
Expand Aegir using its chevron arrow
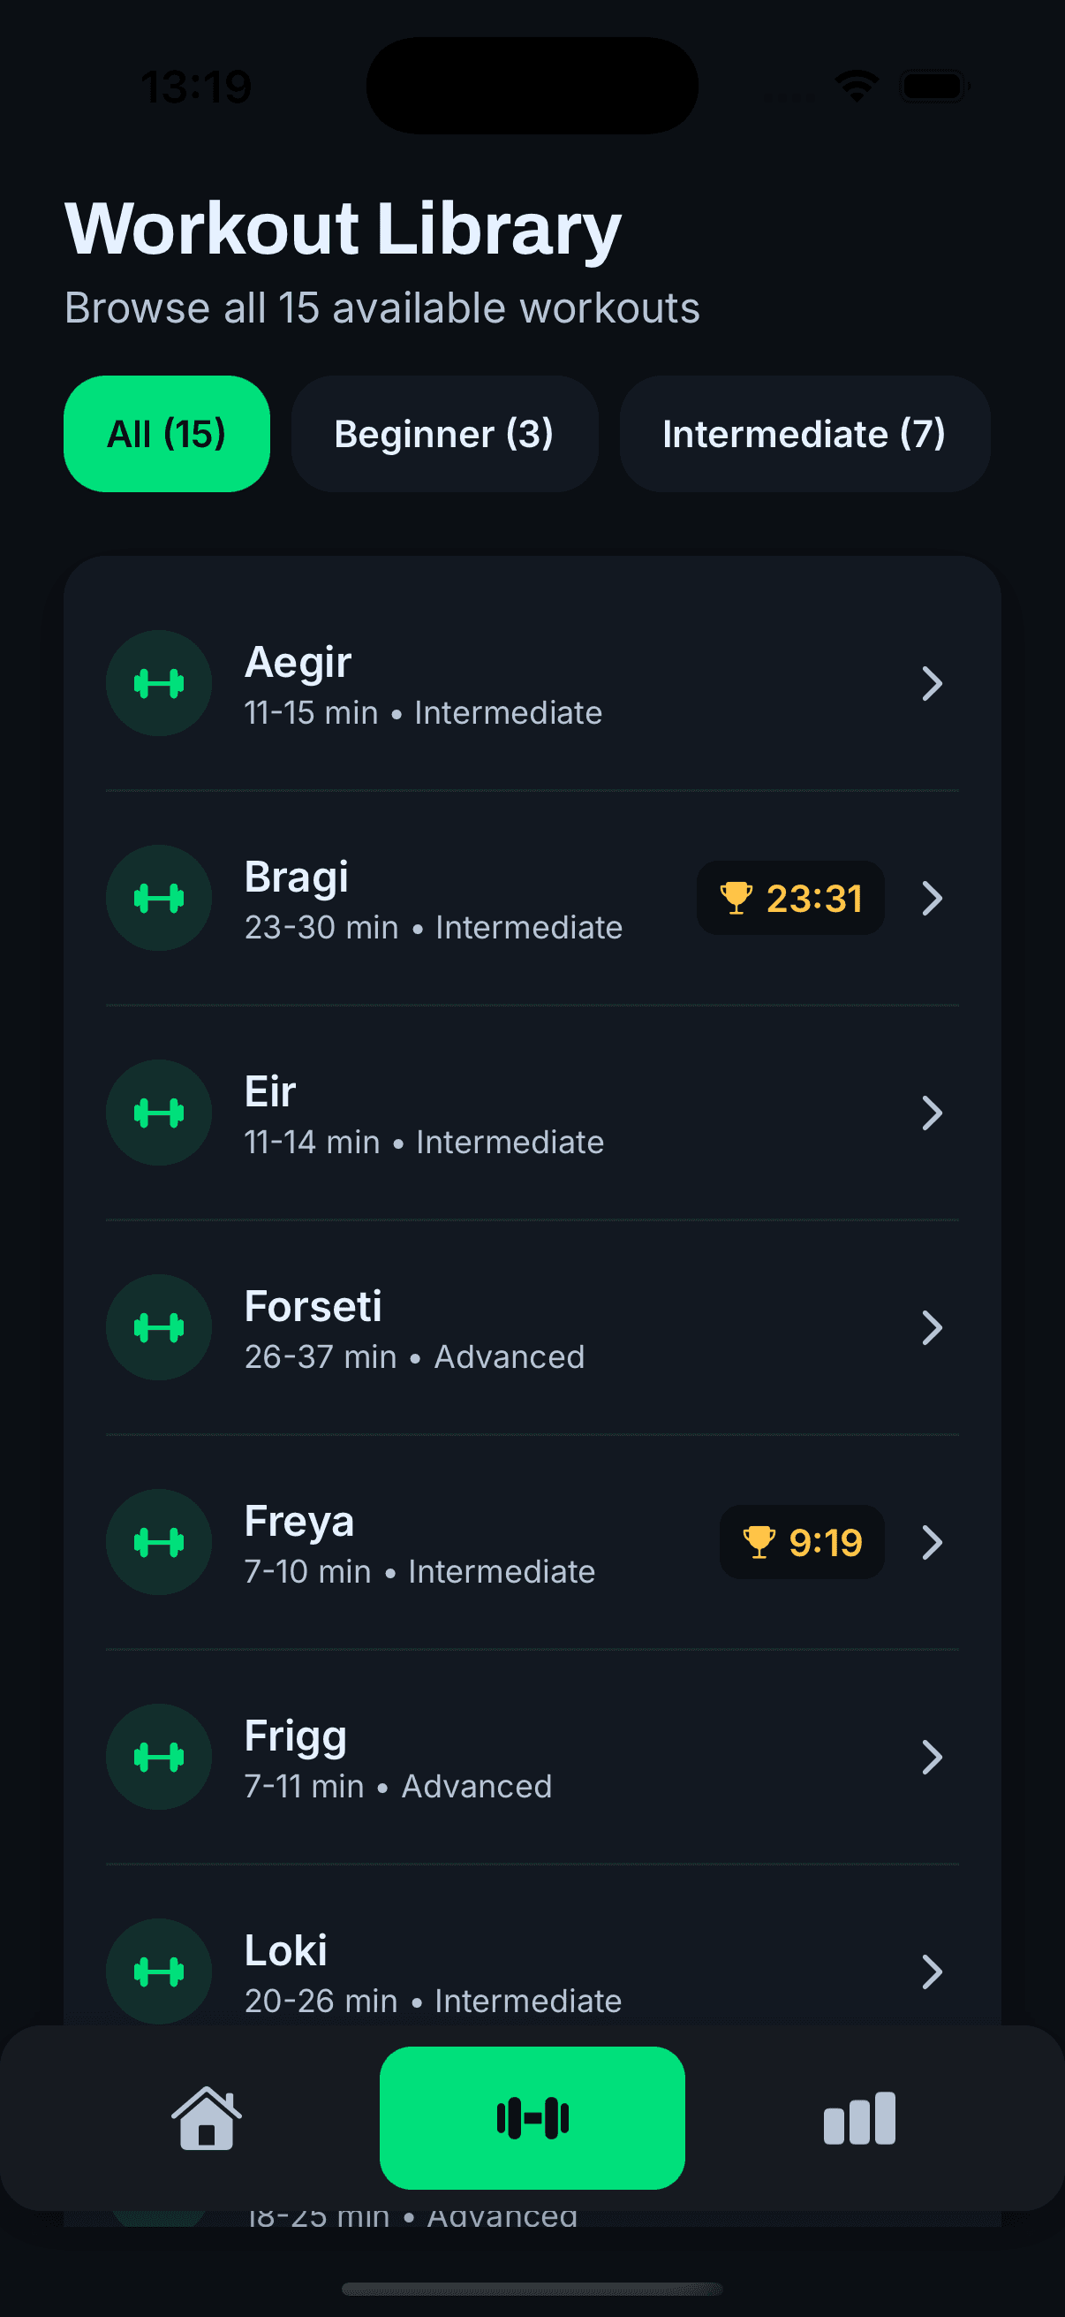tap(932, 684)
